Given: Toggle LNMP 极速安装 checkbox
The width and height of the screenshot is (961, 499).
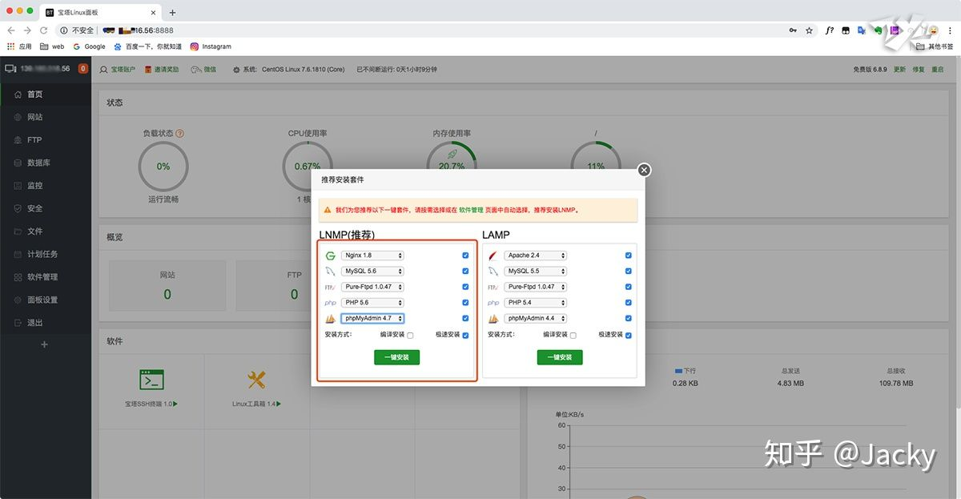Looking at the screenshot, I should click(465, 335).
